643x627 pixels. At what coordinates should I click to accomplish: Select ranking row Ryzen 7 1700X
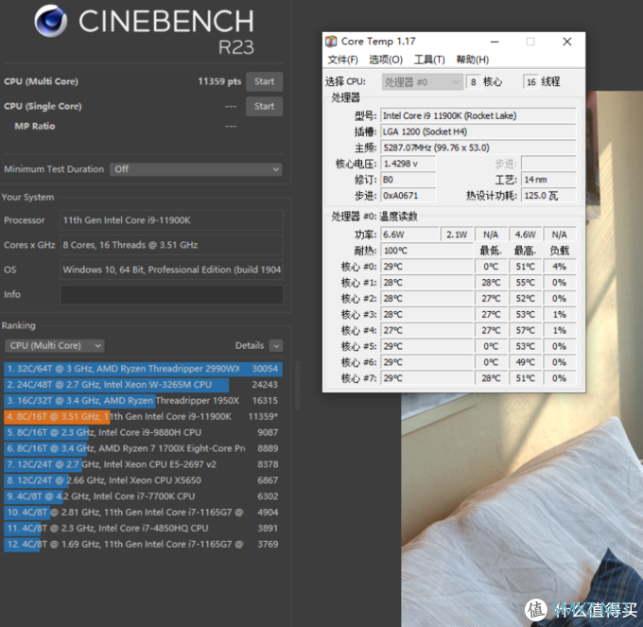pyautogui.click(x=143, y=448)
